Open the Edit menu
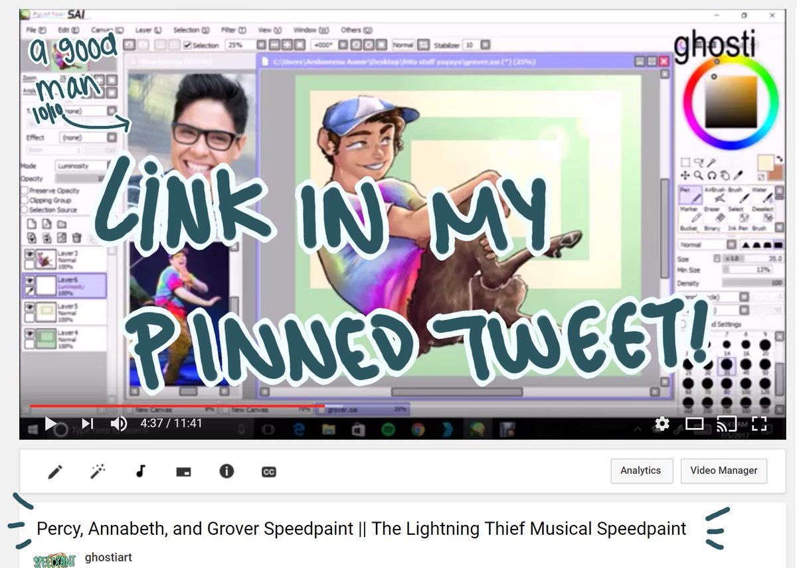This screenshot has height=568, width=797. (68, 31)
